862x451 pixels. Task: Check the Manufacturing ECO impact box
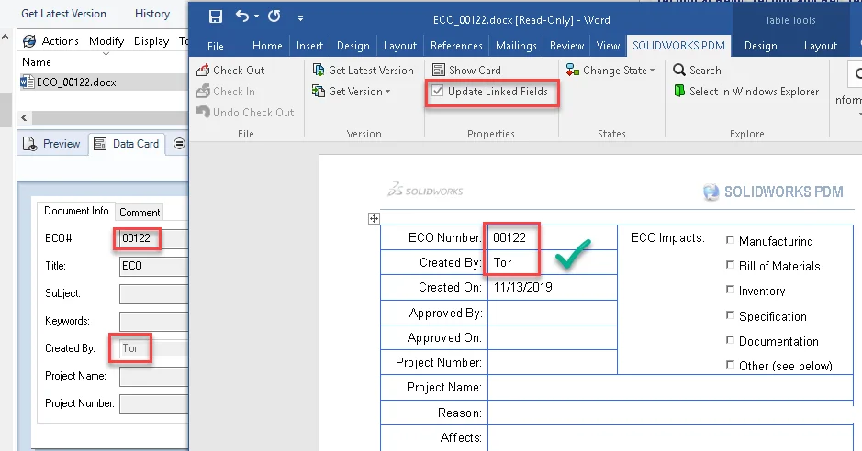tap(731, 241)
